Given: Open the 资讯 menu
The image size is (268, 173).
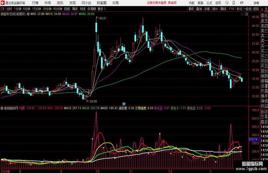Looking at the screenshot, I should pyautogui.click(x=60, y=3).
